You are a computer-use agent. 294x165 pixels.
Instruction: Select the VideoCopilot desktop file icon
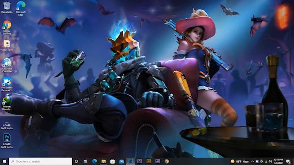coord(7,45)
